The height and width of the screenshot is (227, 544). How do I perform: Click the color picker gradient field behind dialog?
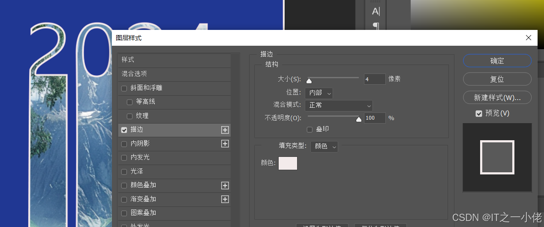click(x=477, y=15)
